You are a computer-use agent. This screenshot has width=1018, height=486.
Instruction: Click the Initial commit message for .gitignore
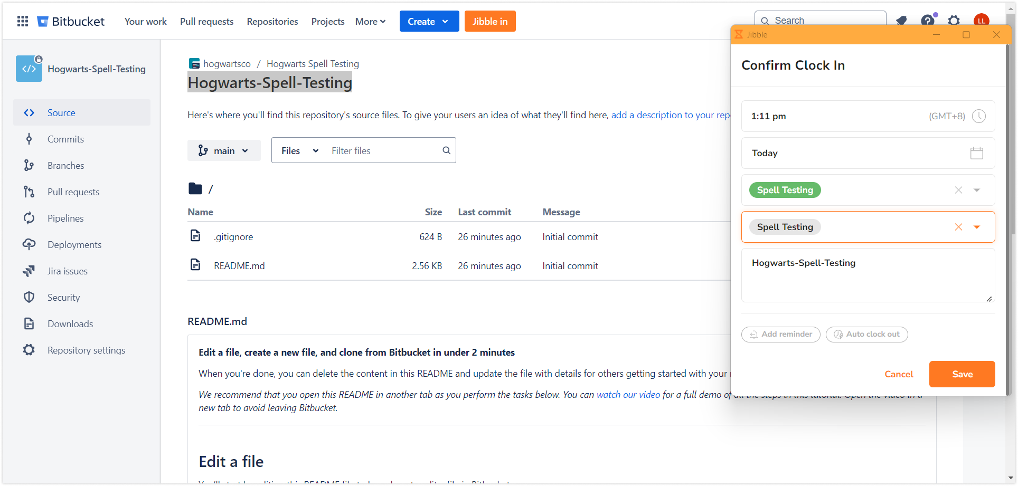point(570,237)
